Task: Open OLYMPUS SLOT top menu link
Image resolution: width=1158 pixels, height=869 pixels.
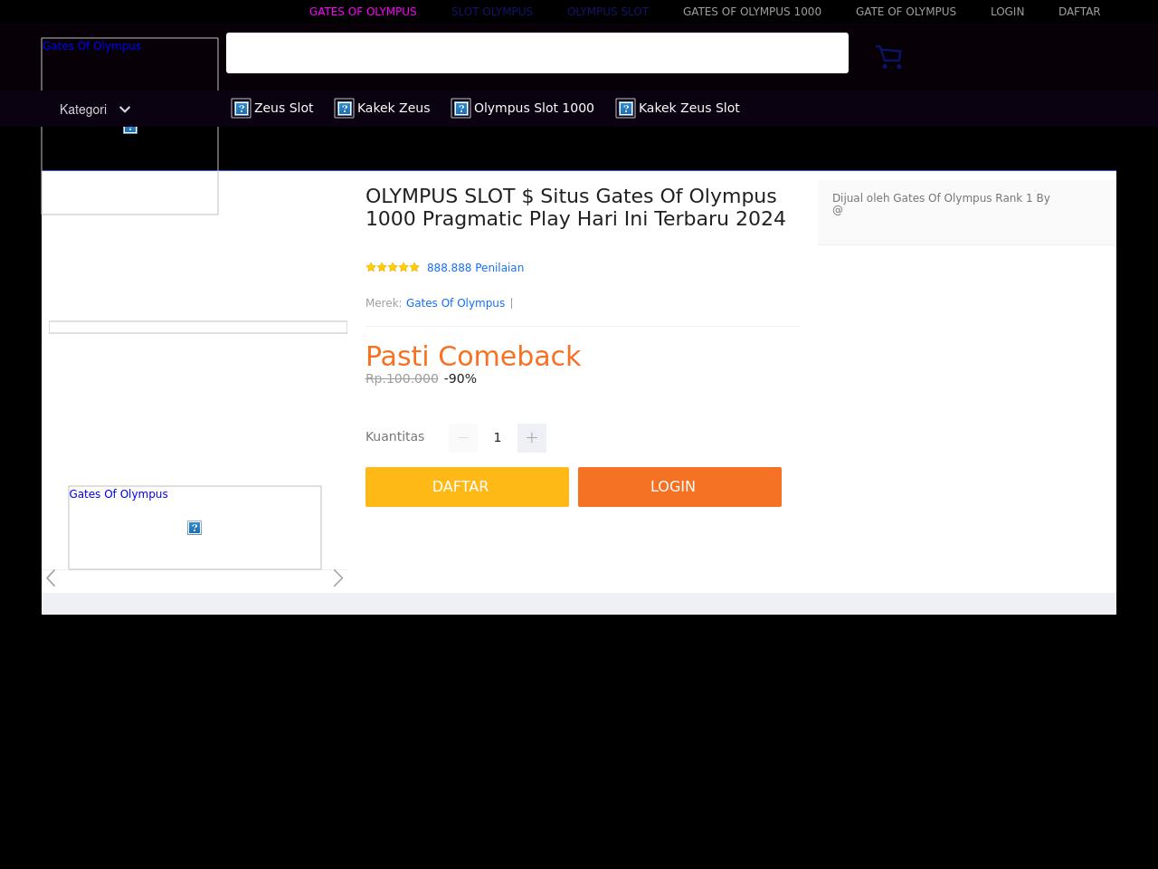Action: click(608, 12)
